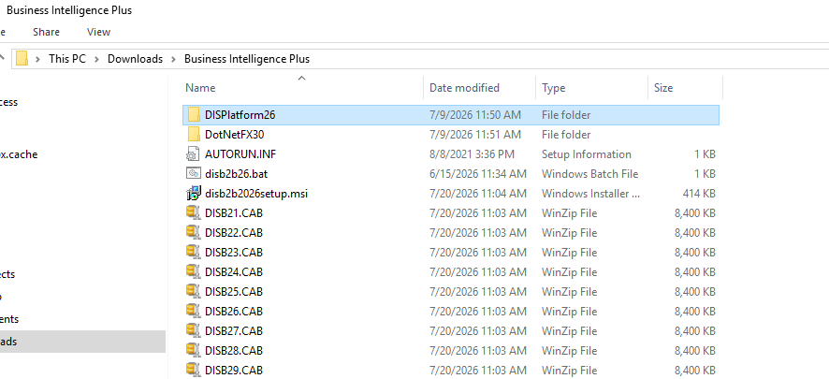Viewport: 829px width, 379px height.
Task: Expand the chevron after This PC breadcrumb
Action: [x=96, y=59]
